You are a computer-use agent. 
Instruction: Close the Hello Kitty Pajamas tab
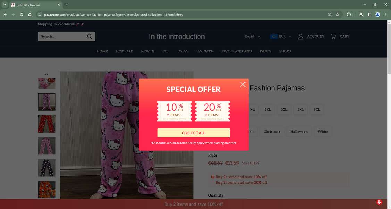tap(59, 5)
